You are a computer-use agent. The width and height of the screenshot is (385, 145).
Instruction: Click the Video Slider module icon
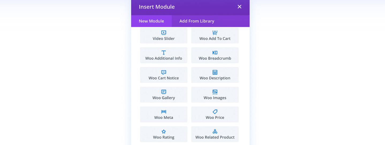tap(164, 33)
